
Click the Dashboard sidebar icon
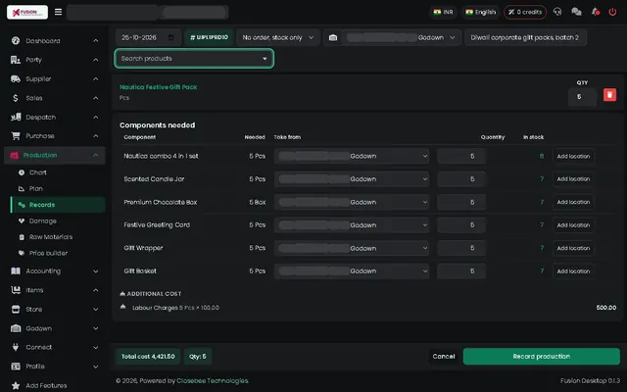point(16,40)
